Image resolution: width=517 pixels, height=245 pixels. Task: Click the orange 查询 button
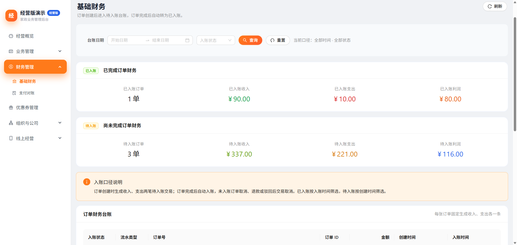(x=250, y=40)
